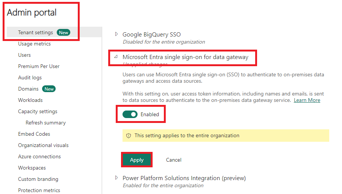342x194 pixels.
Task: Click 'Microsoft Entra single sign-on for data gateway' title
Action: click(x=185, y=57)
